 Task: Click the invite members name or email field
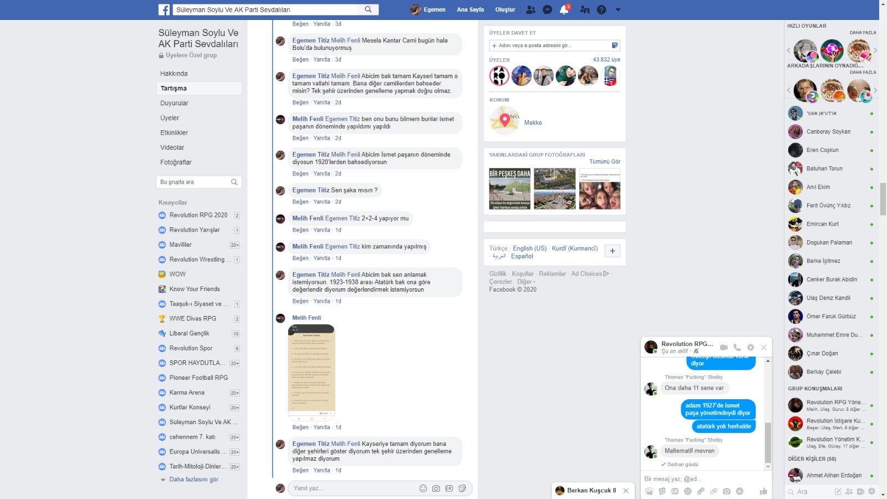click(x=554, y=45)
